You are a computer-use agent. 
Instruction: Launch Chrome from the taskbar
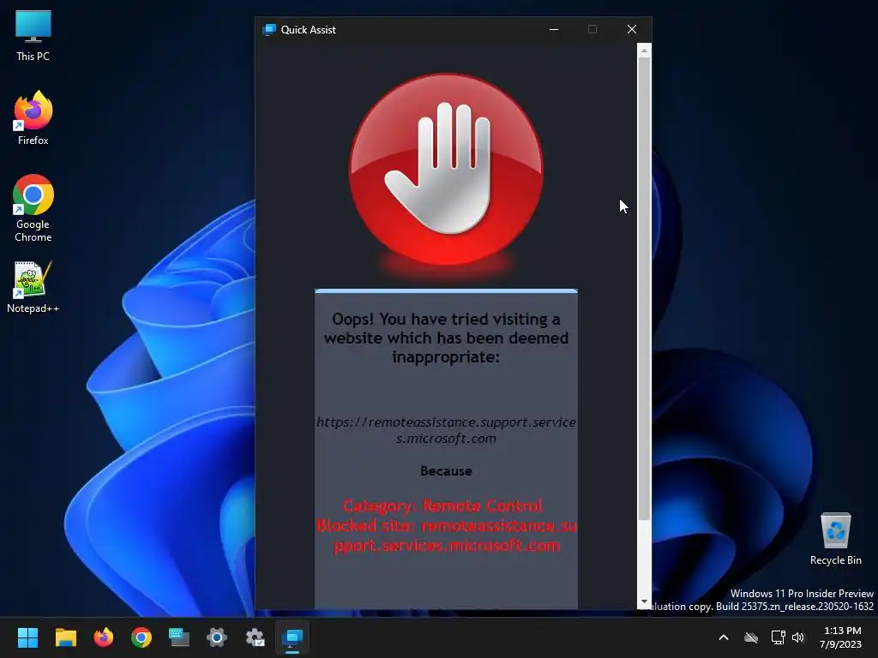[141, 637]
